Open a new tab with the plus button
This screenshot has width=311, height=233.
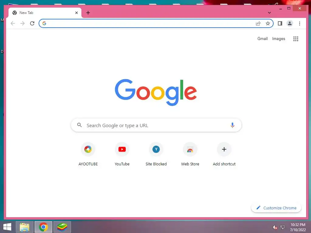(x=88, y=13)
